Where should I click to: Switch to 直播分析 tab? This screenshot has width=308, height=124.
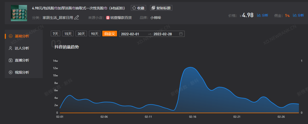pyautogui.click(x=24, y=60)
